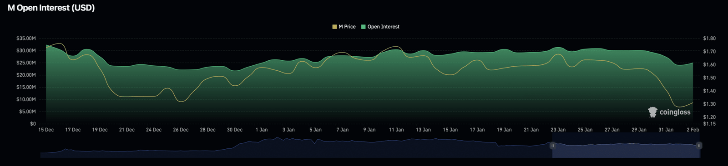Viewport: 728px width, 166px height.
Task: Click the 15 Dec date label
Action: (x=46, y=130)
